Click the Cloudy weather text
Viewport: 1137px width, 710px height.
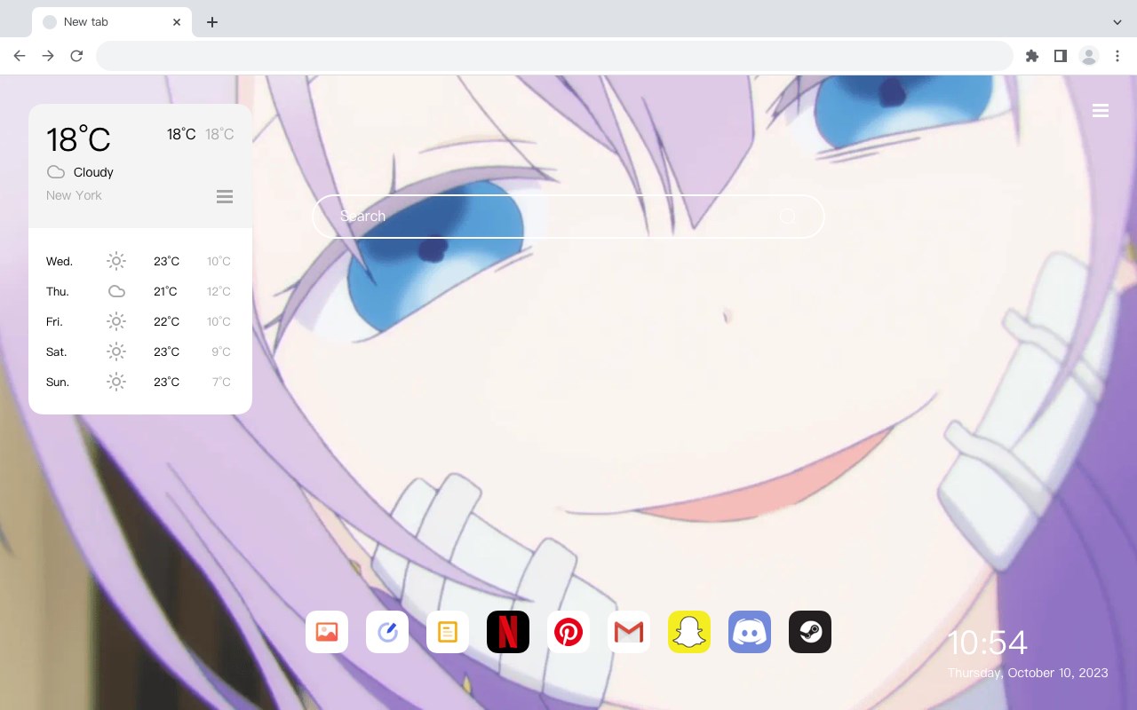tap(93, 172)
